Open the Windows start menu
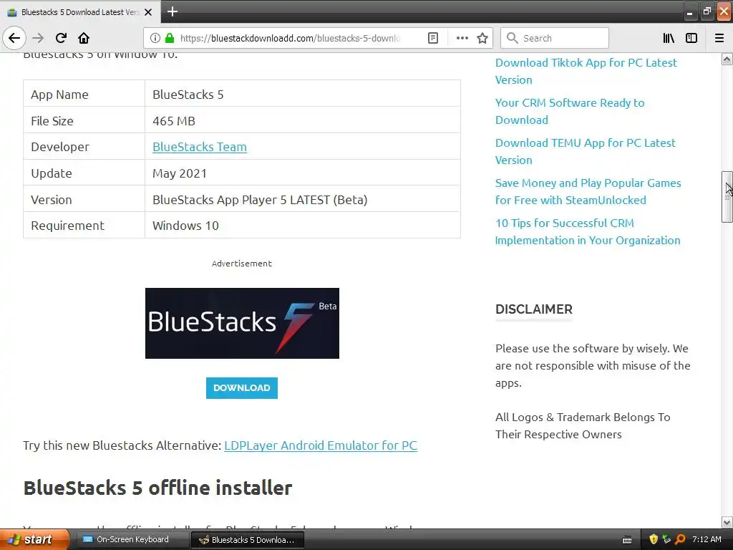The height and width of the screenshot is (550, 733). tap(34, 539)
